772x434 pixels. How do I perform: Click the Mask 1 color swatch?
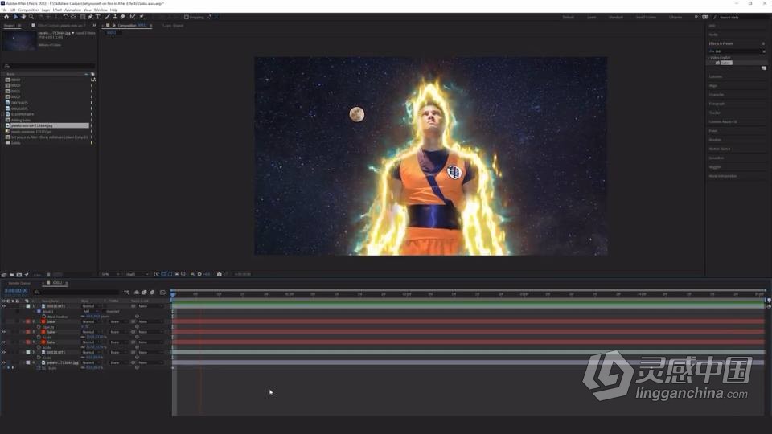(39, 312)
